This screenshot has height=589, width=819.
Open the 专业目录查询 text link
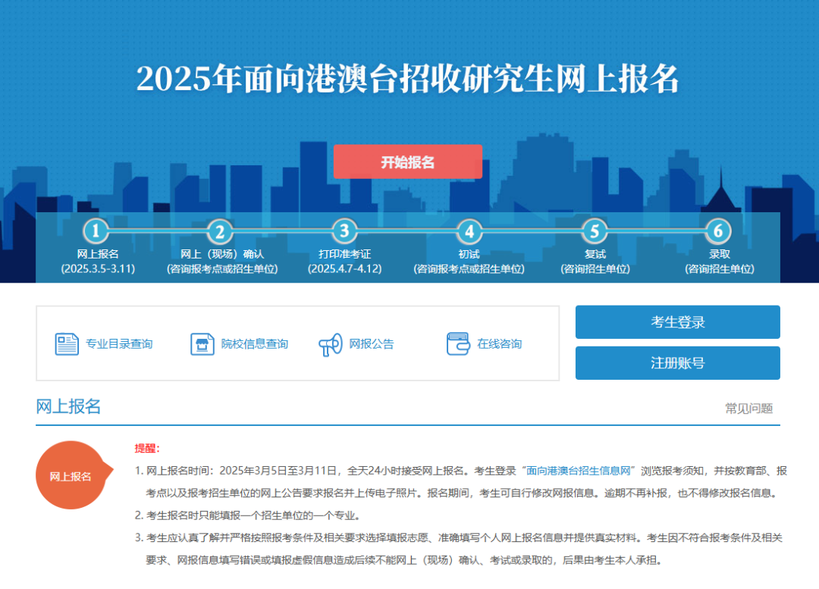(x=119, y=344)
